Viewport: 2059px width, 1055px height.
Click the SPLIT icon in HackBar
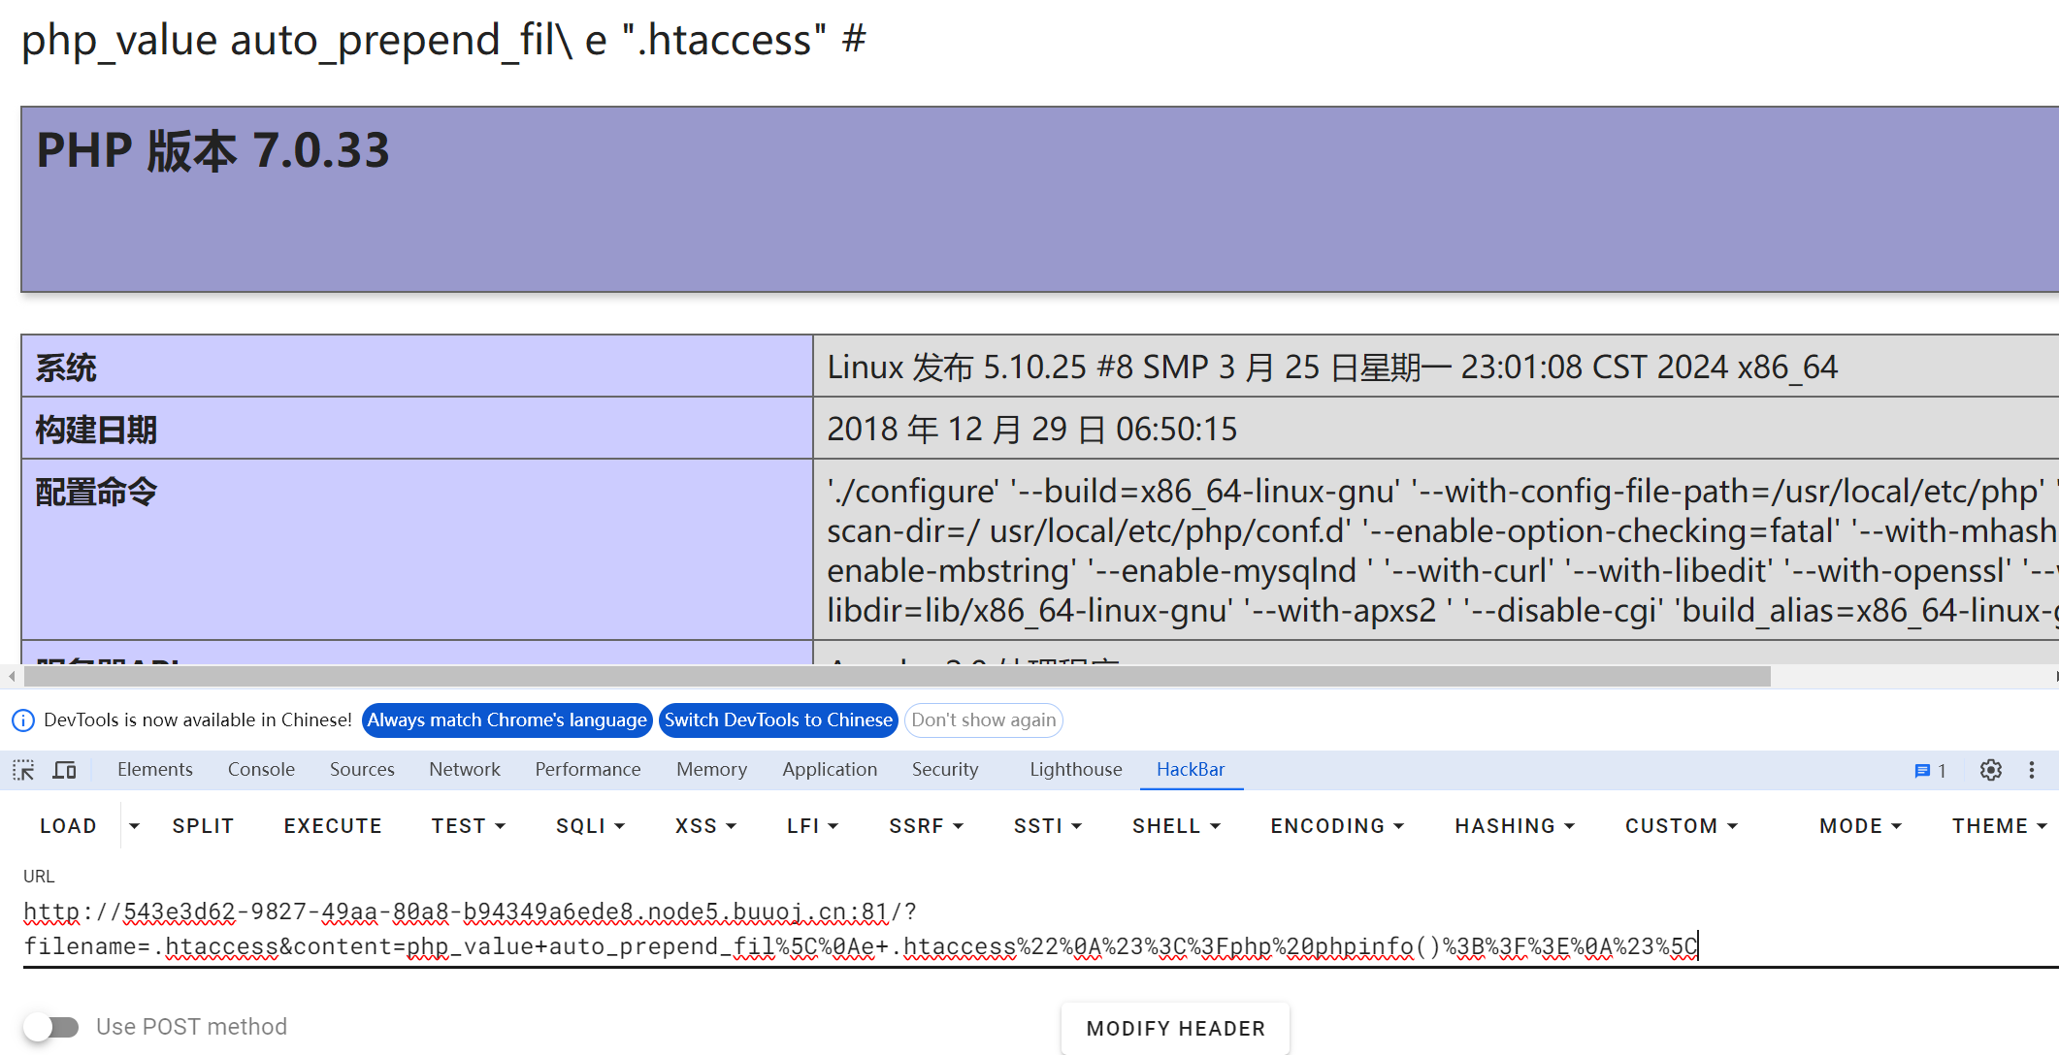[201, 826]
